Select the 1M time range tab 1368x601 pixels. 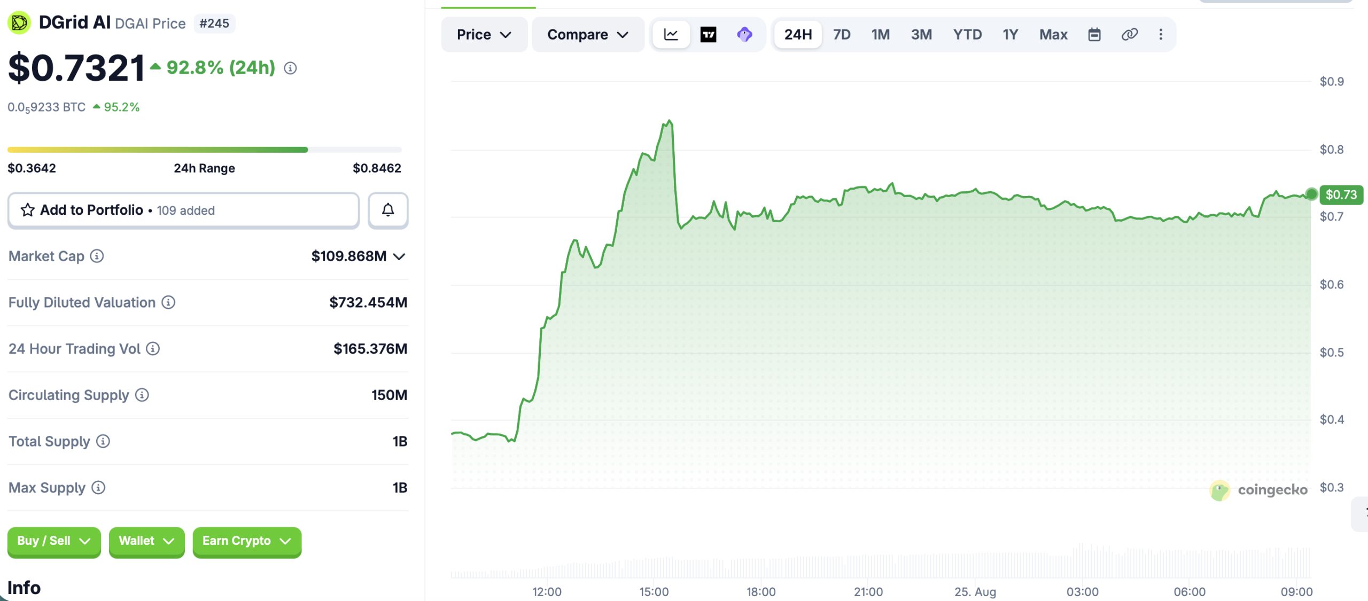coord(881,35)
